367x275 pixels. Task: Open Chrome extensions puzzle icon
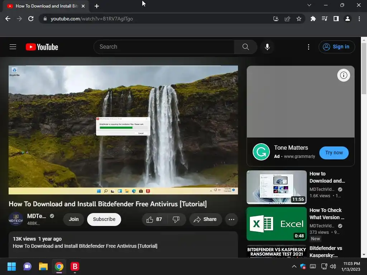click(x=313, y=19)
